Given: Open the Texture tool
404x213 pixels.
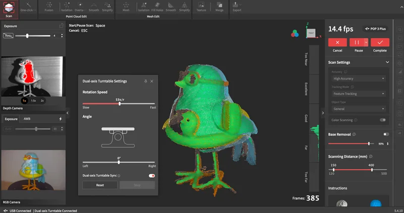Looking at the screenshot, I should (201, 7).
